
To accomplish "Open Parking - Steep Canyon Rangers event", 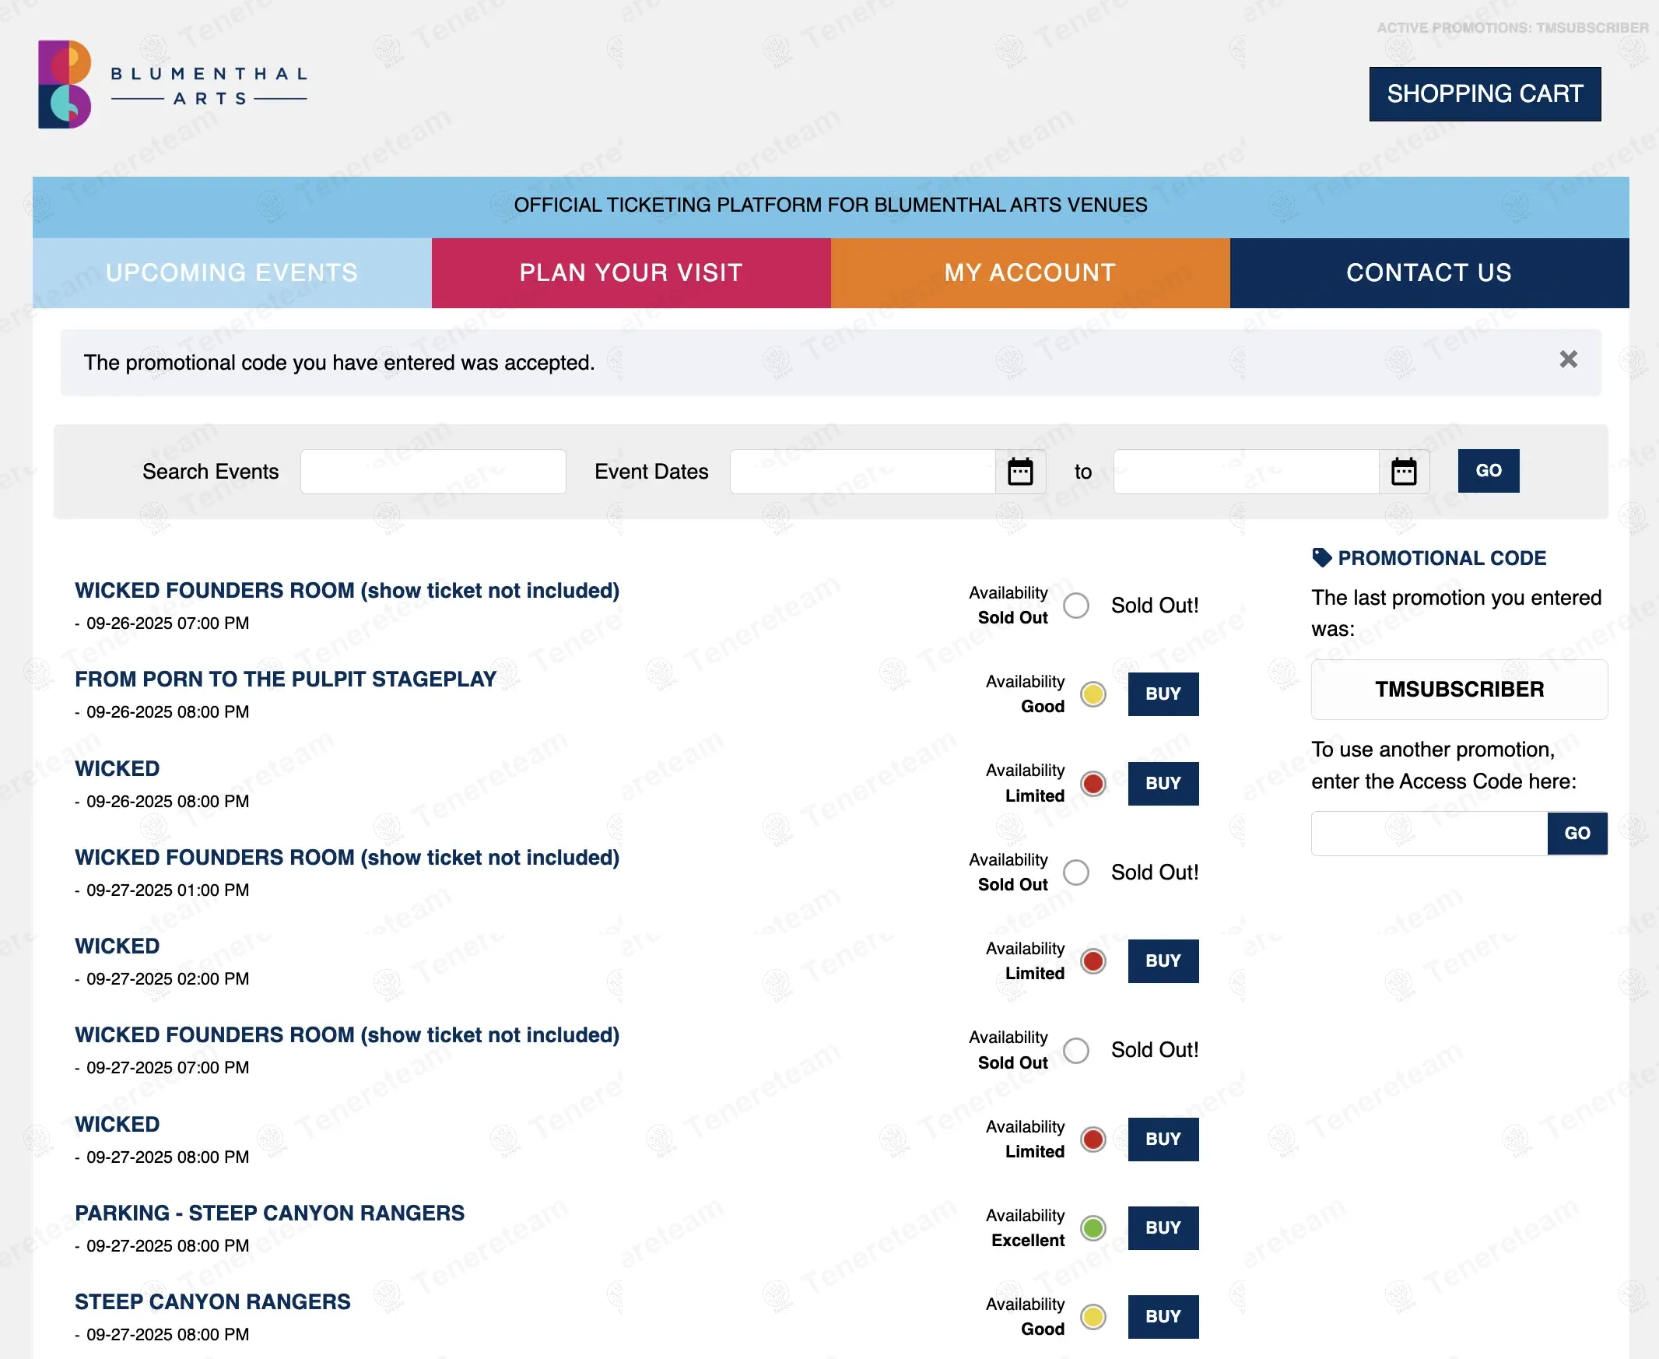I will pos(269,1213).
